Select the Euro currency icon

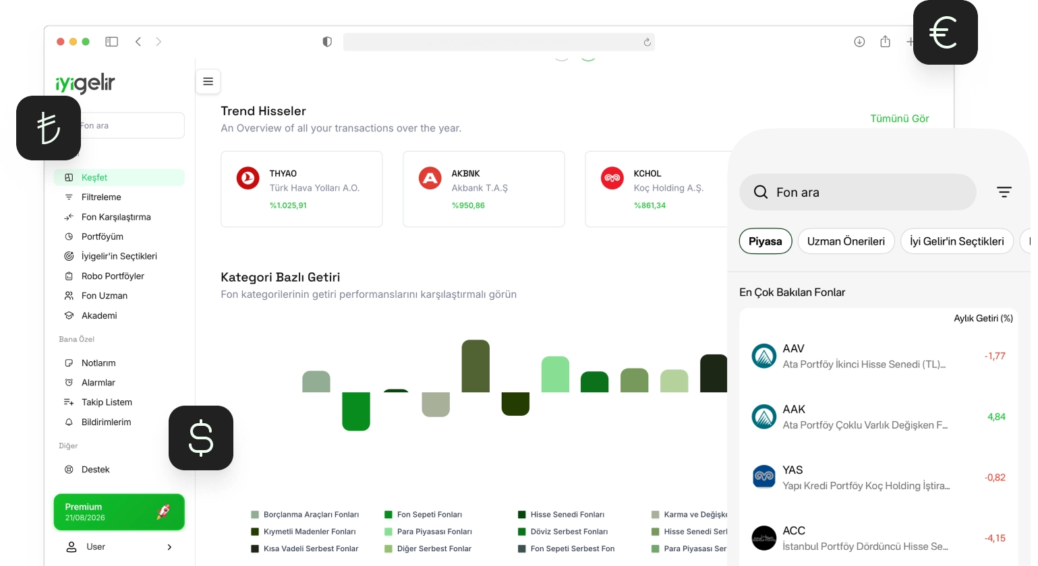946,32
